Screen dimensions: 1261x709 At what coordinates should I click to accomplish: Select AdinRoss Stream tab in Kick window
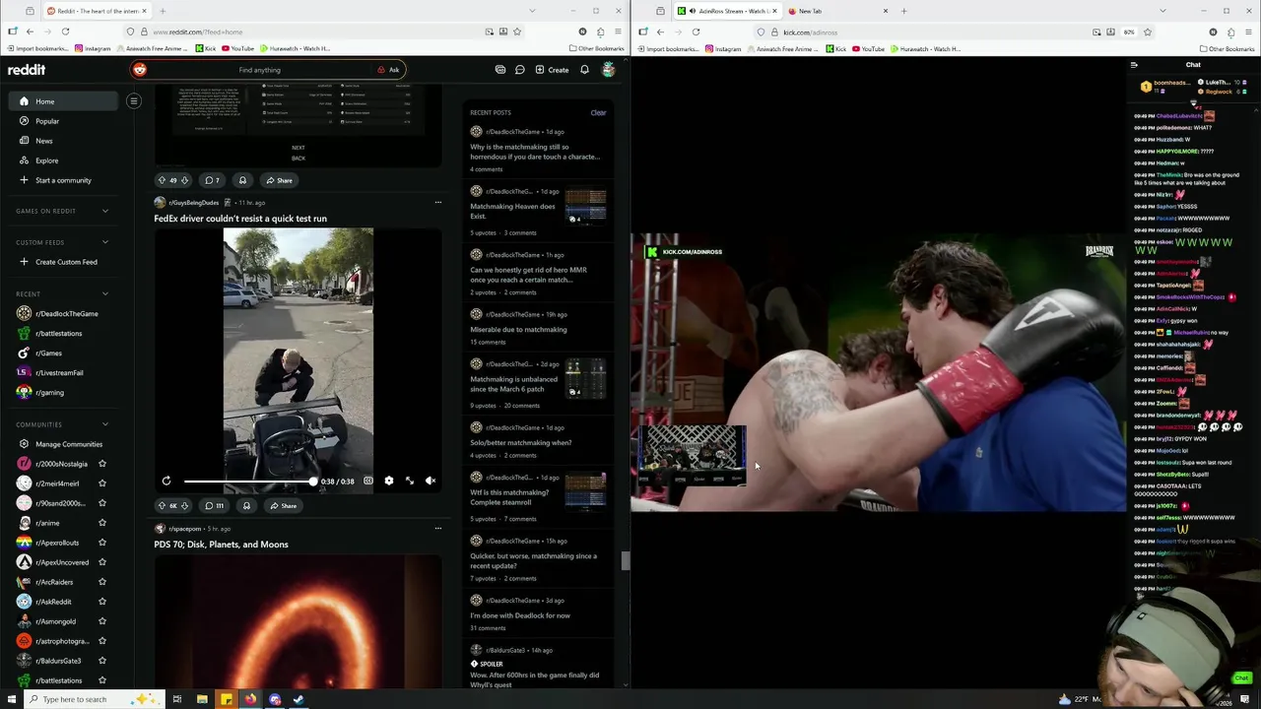point(727,11)
